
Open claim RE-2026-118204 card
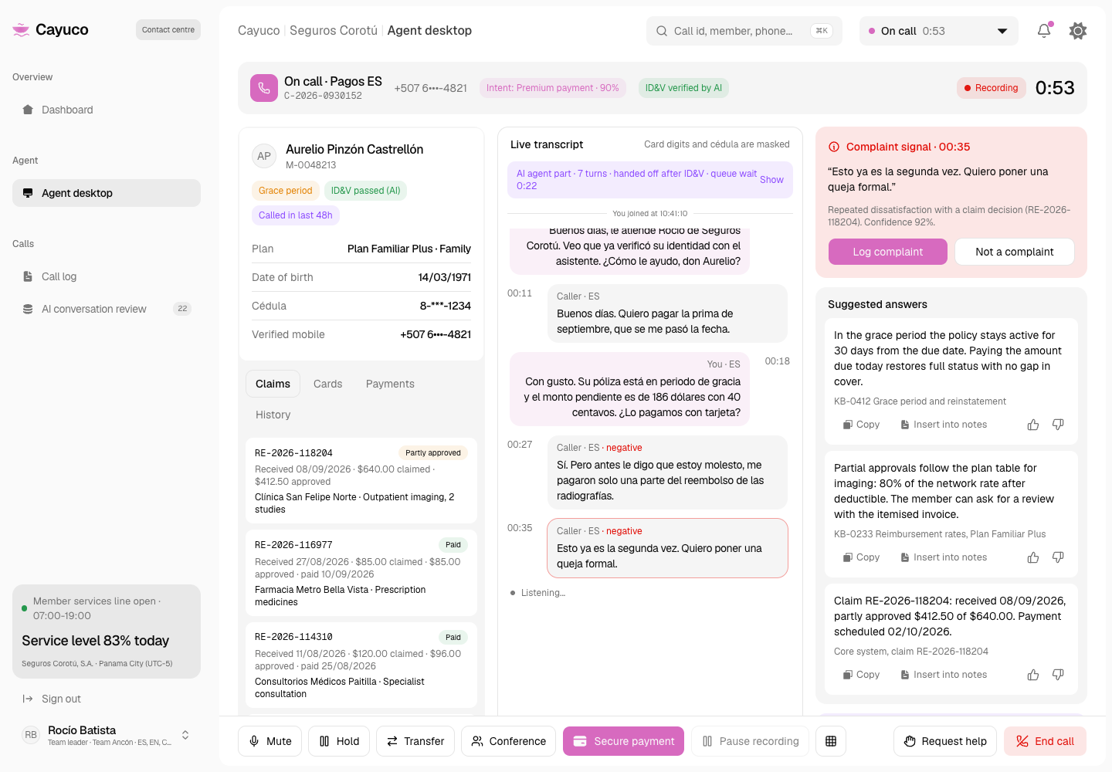point(361,480)
